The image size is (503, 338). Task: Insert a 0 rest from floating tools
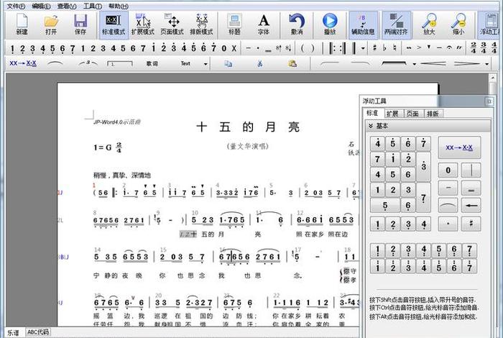pos(448,170)
